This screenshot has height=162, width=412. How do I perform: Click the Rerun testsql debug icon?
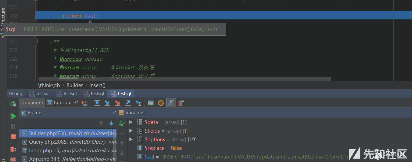click(13, 104)
